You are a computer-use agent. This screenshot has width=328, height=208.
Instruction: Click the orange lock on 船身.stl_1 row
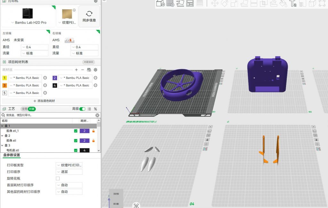pyautogui.click(x=94, y=131)
